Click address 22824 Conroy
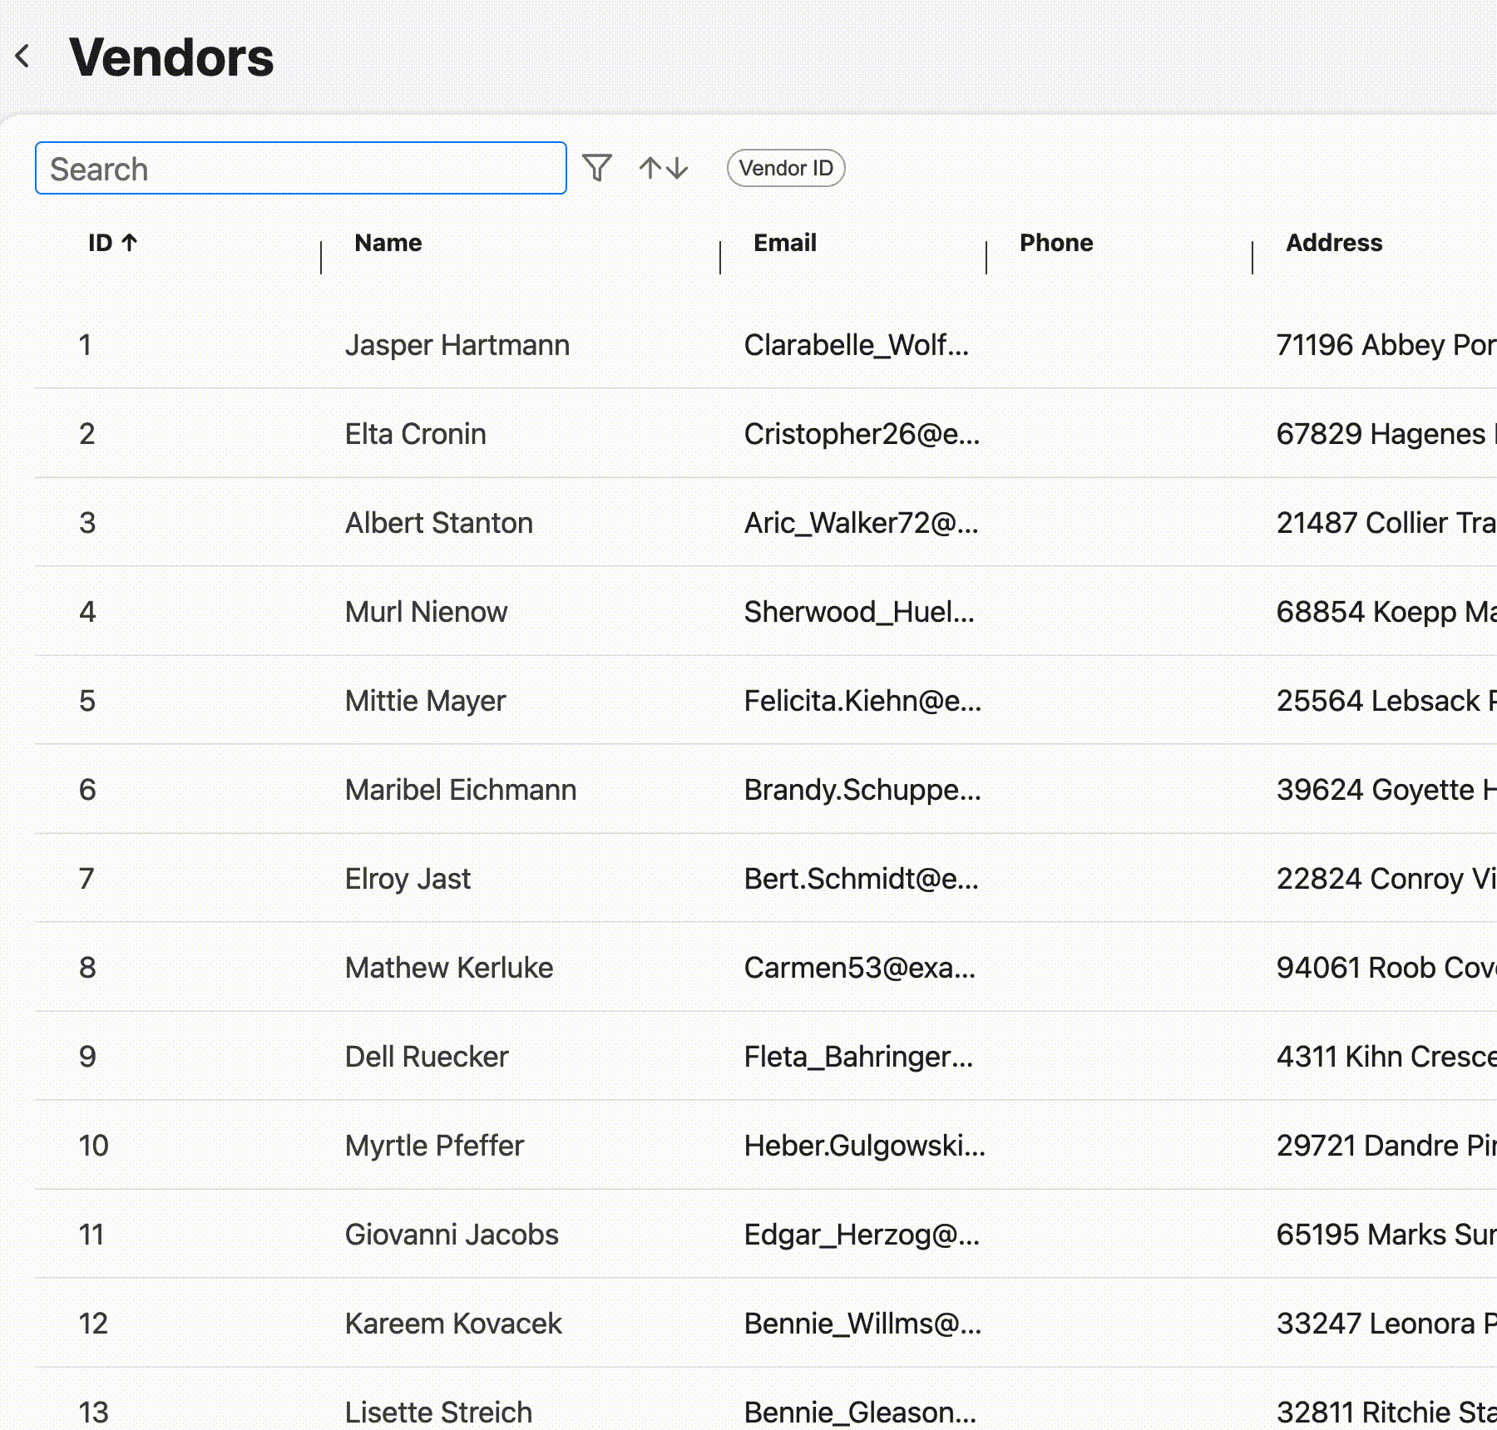The width and height of the screenshot is (1497, 1430). [1386, 879]
